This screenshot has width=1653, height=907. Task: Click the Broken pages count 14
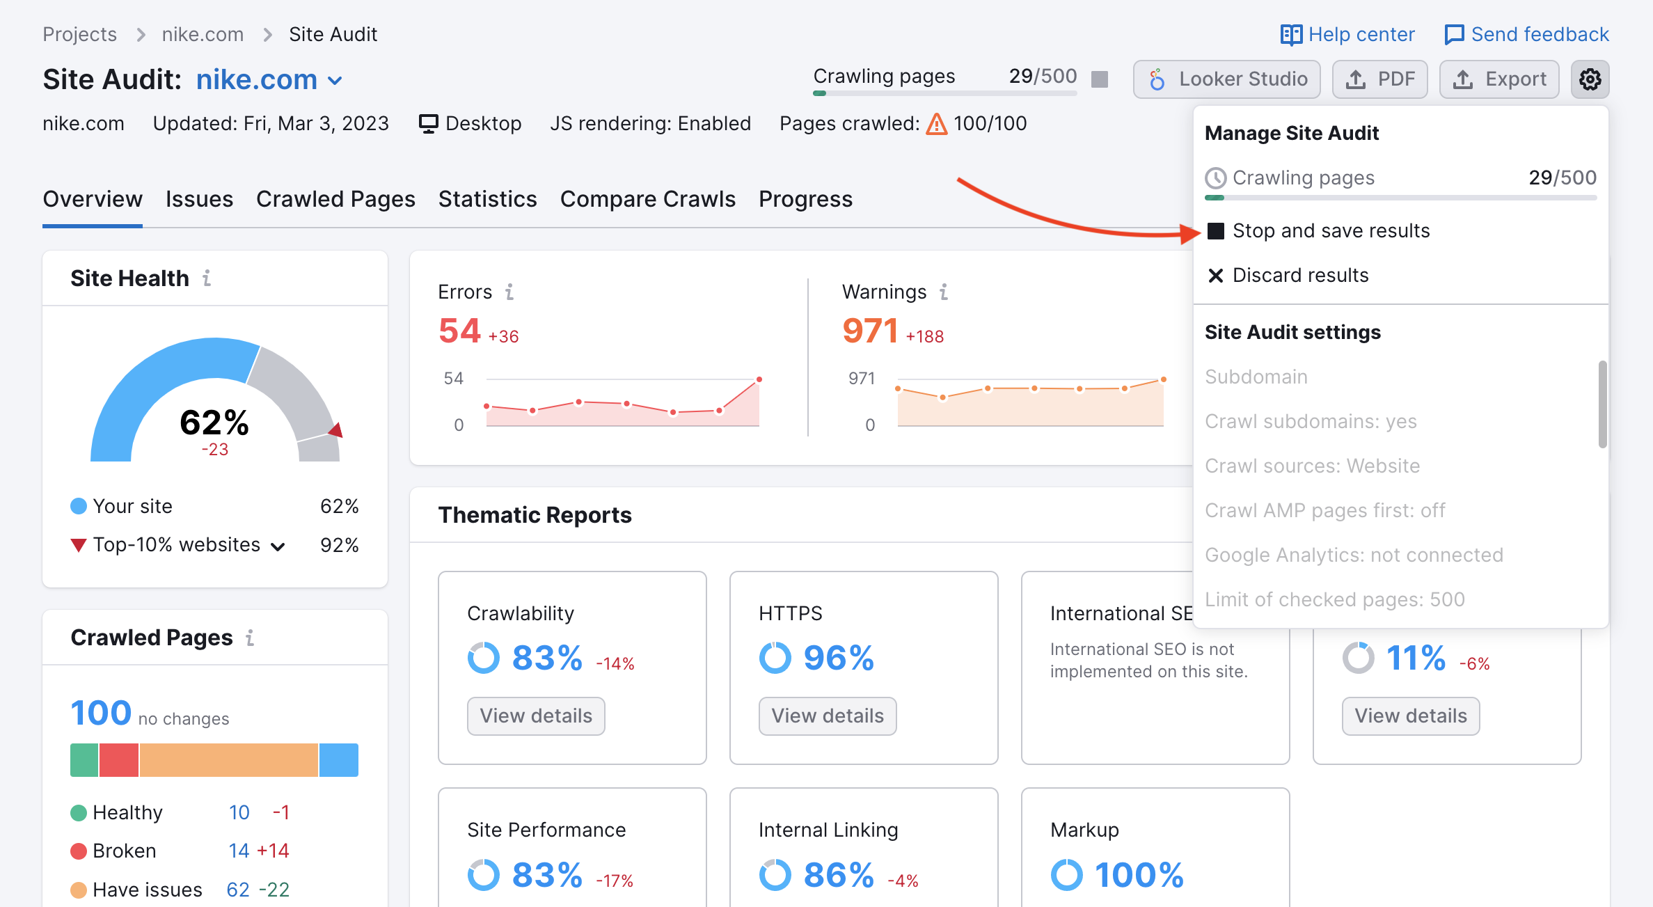[239, 851]
